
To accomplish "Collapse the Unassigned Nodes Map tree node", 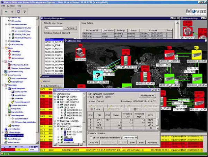I will [x=6, y=24].
